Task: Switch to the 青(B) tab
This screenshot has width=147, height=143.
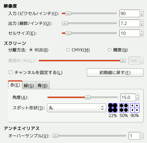Action: [43, 85]
